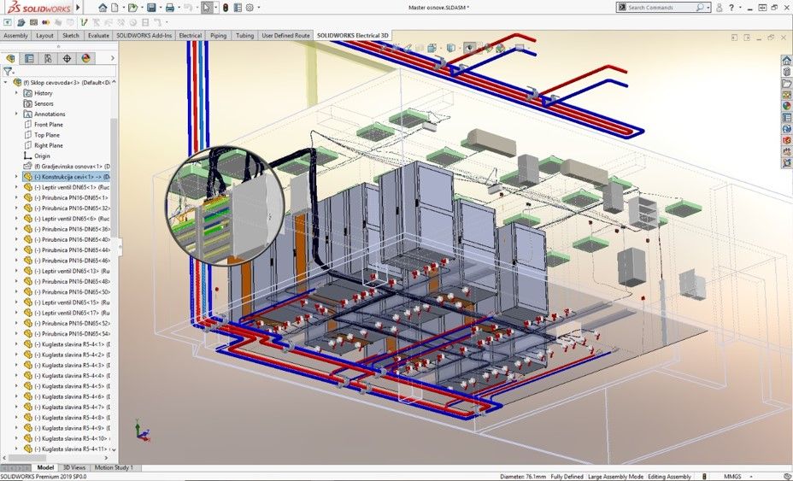Switch to the Piping ribbon tab
793x481 pixels.
pyautogui.click(x=219, y=36)
